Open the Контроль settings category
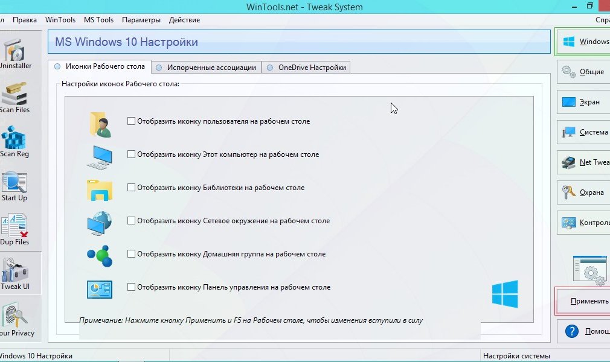The image size is (610, 362). click(x=583, y=223)
